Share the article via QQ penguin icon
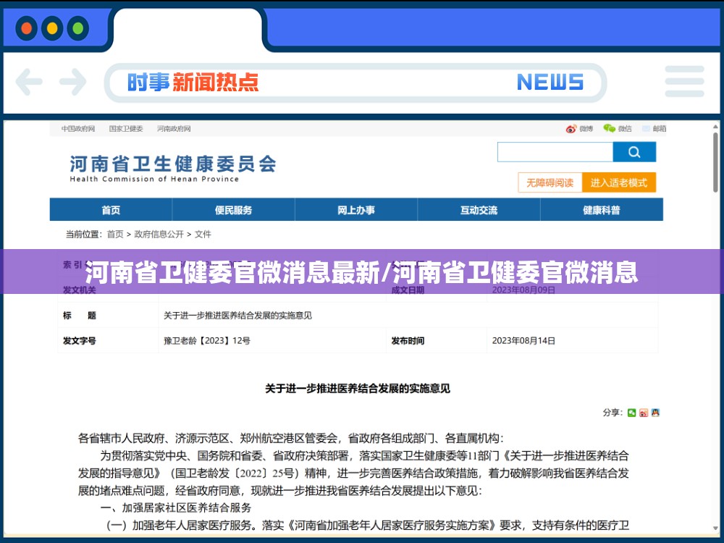 point(655,413)
